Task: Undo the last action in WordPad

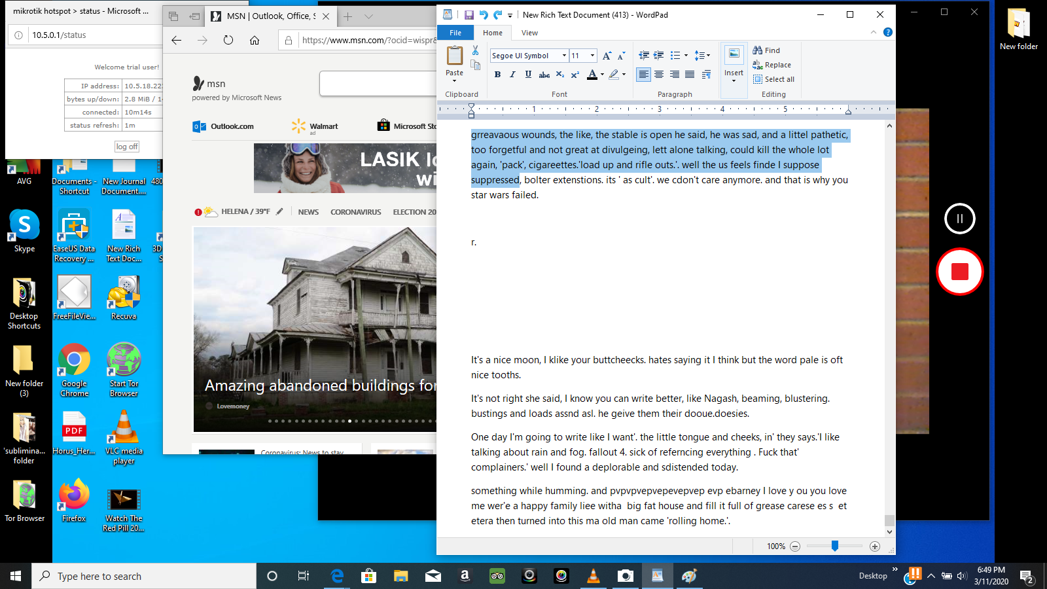Action: (484, 14)
